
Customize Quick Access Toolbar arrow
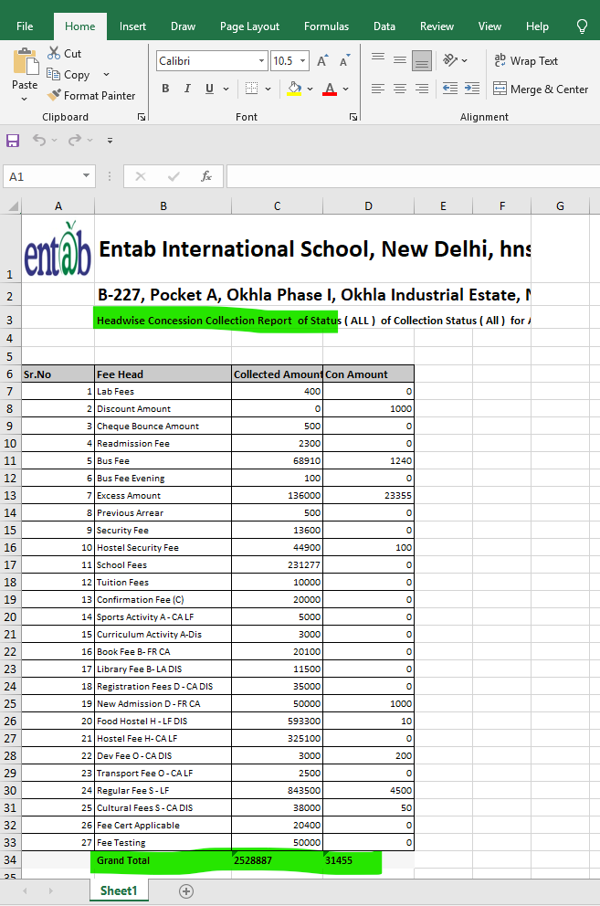(x=110, y=141)
